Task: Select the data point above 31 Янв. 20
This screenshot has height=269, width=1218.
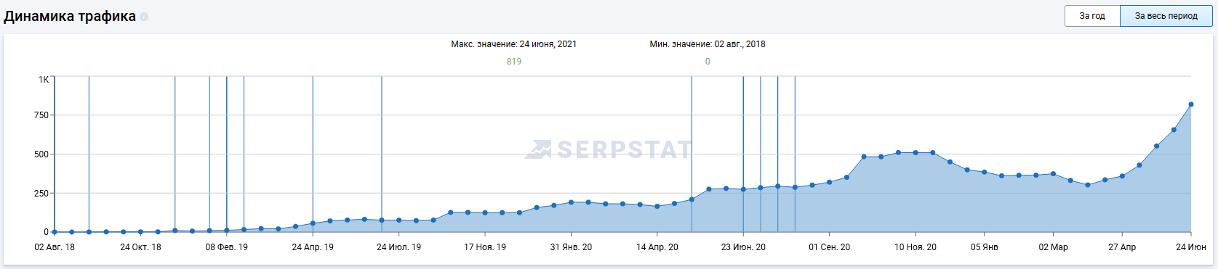Action: click(x=571, y=203)
